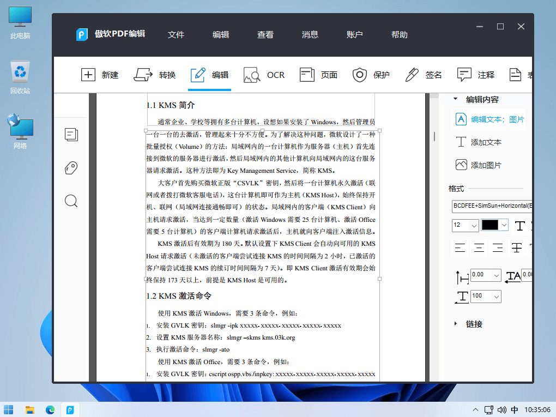Image resolution: width=556 pixels, height=417 pixels.
Task: Open the bookmarks tag sidebar icon
Action: pos(71,168)
